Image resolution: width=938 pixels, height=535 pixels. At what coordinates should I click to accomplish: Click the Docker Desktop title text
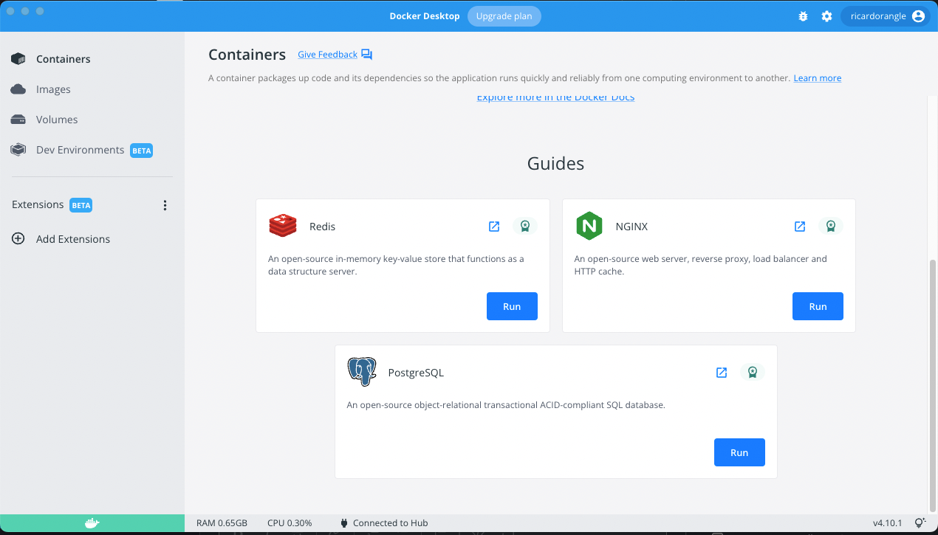tap(425, 16)
